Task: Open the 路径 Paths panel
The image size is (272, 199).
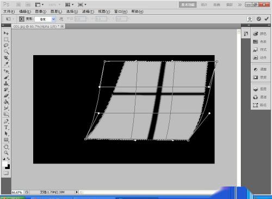Action: pyautogui.click(x=260, y=105)
